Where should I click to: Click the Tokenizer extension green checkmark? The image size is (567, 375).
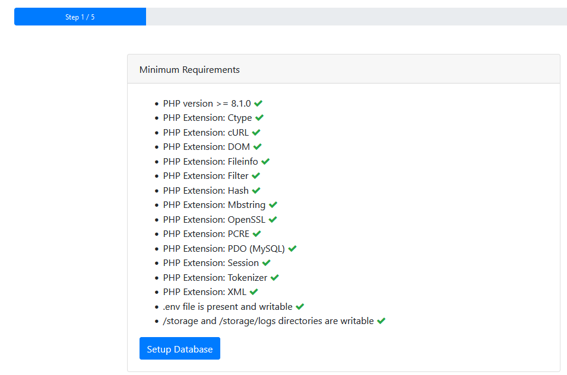click(274, 277)
